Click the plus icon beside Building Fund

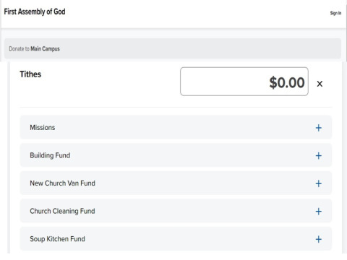coord(319,156)
